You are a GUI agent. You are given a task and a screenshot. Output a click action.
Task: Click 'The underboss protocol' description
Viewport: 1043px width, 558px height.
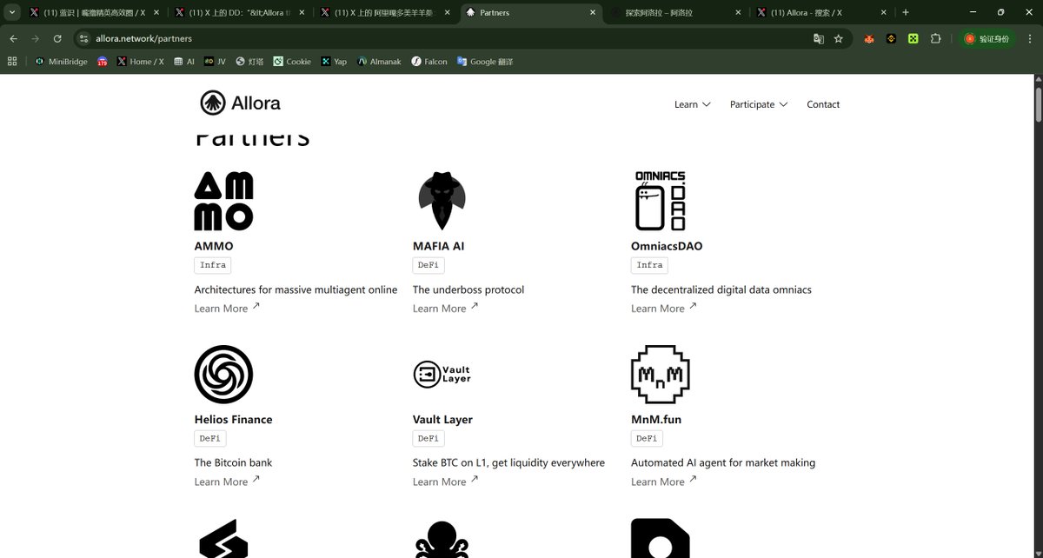tap(468, 289)
